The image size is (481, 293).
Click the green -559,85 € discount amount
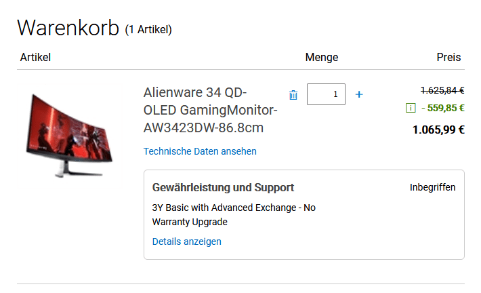point(445,108)
